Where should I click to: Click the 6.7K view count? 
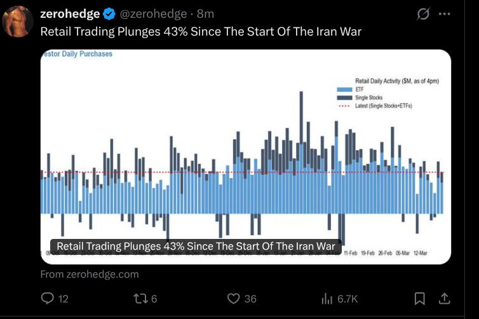pos(347,299)
